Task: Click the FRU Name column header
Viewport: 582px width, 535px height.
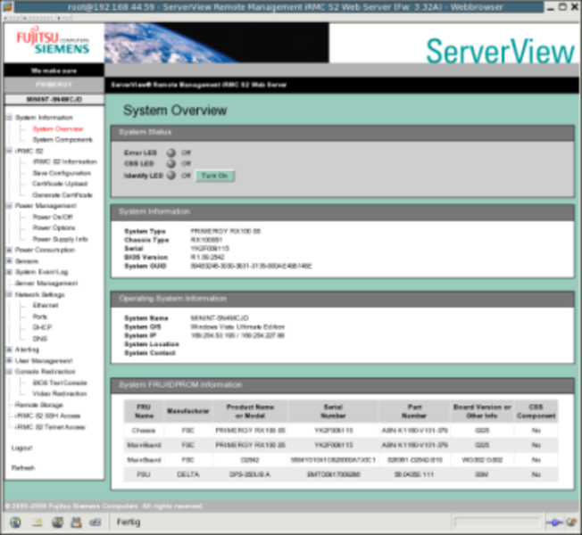Action: click(144, 412)
